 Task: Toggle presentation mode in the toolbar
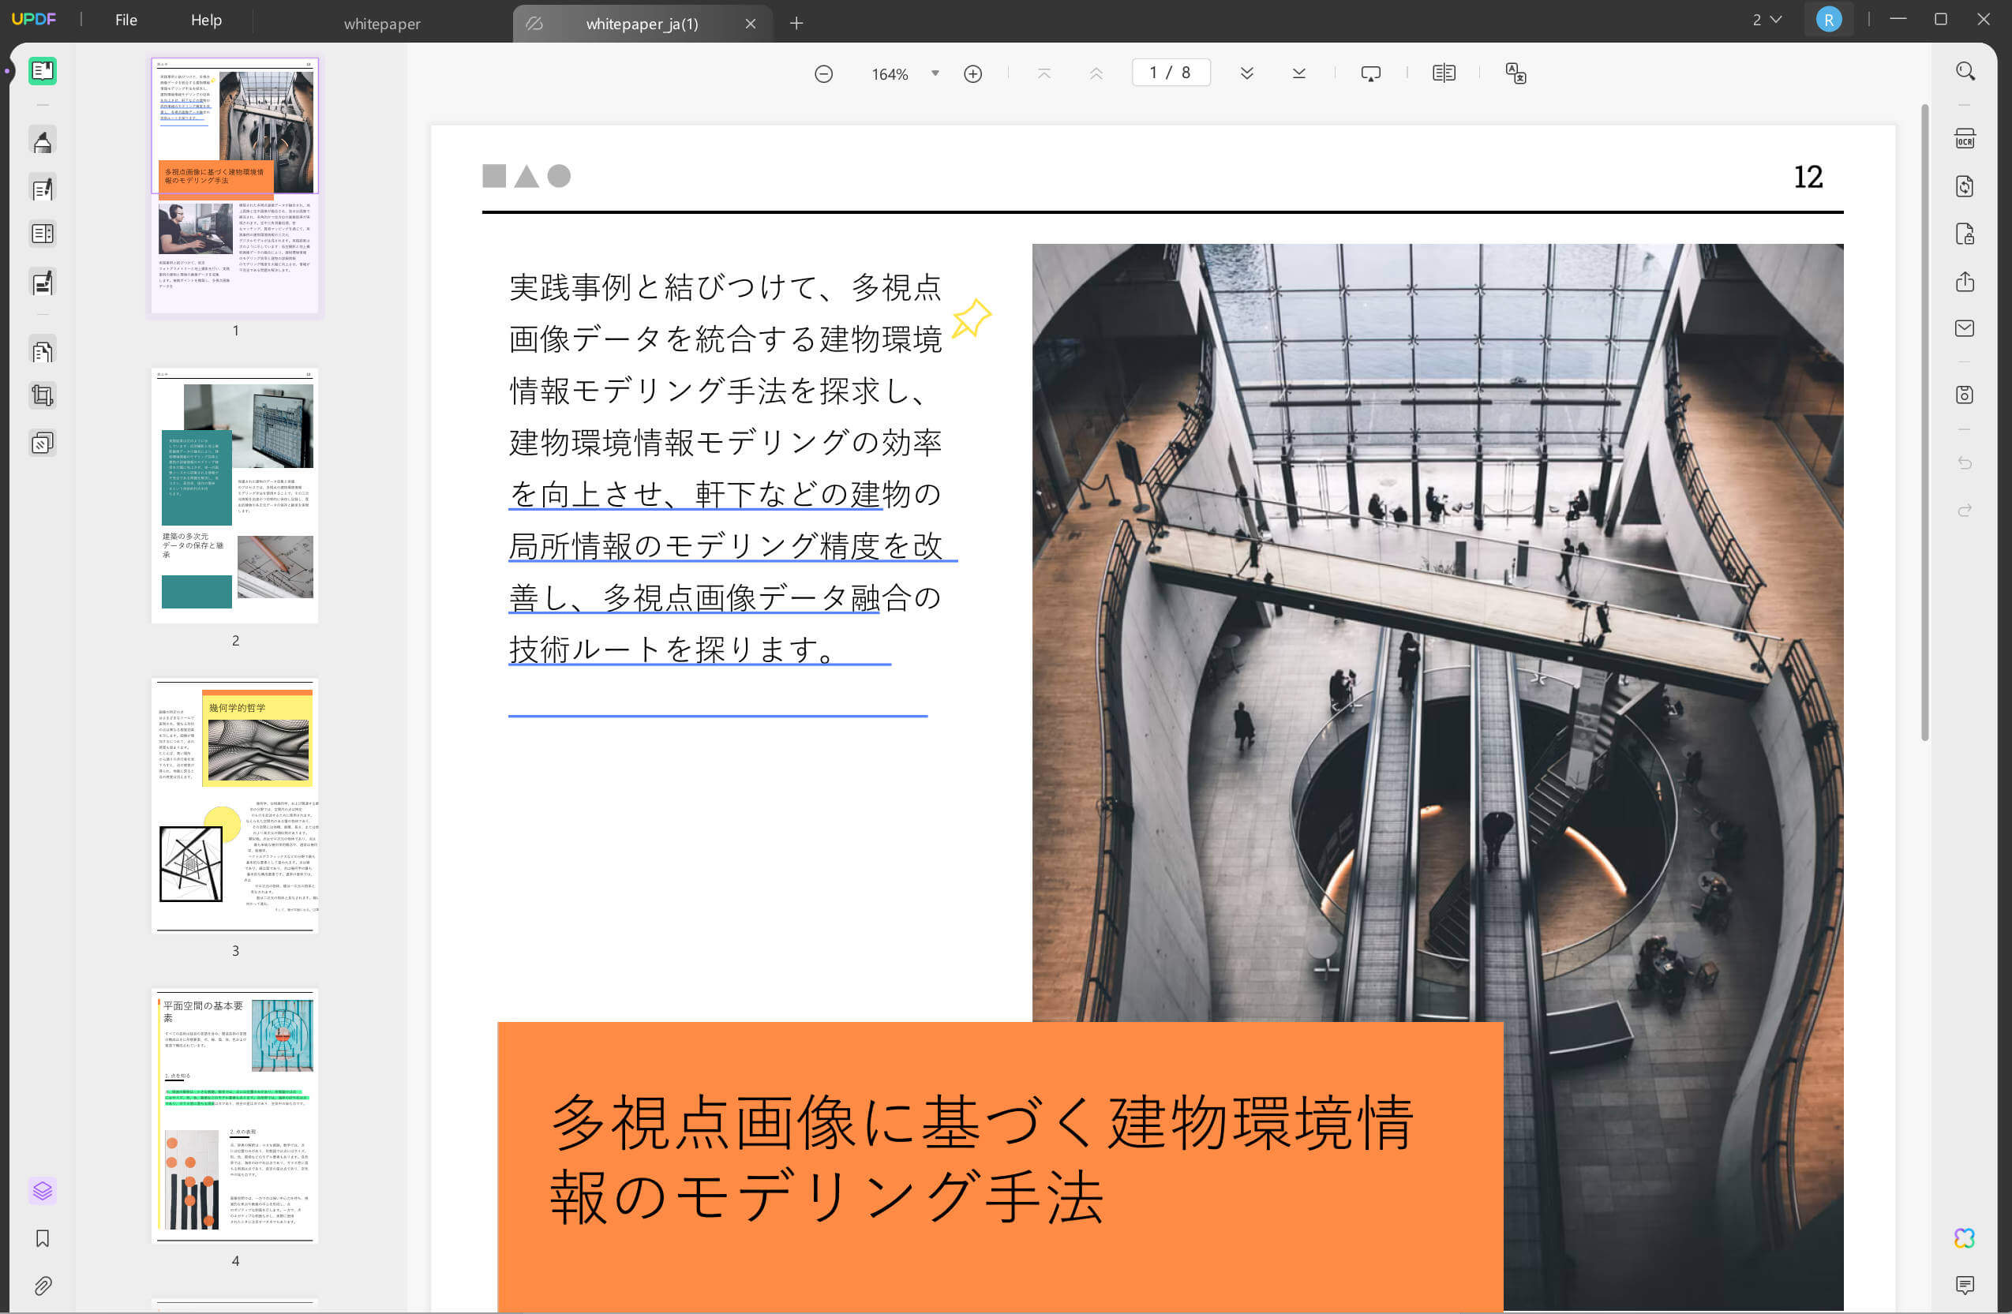(1369, 73)
